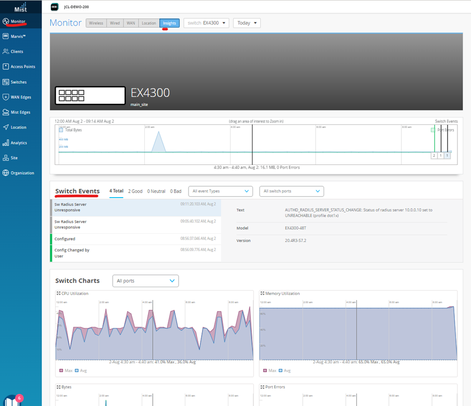Screen dimensions: 471x406
Task: Go to Organization settings via sidebar
Action: (x=21, y=173)
